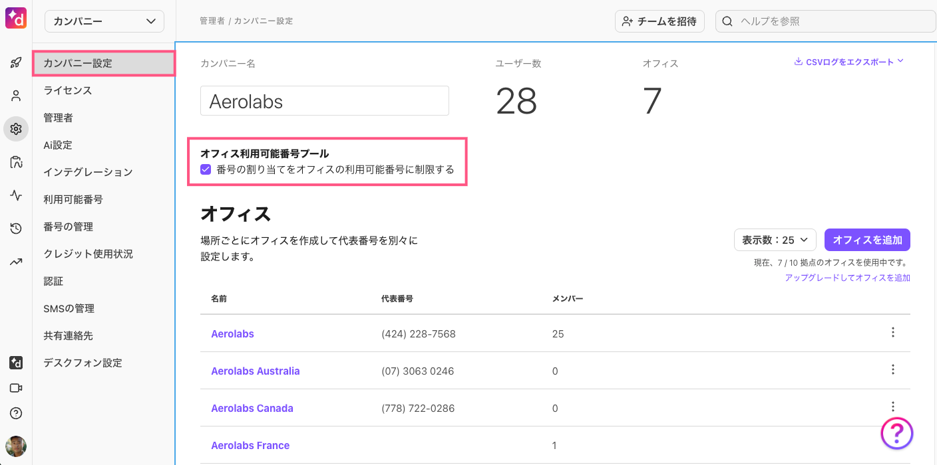Click the 名前 column header

tap(219, 299)
